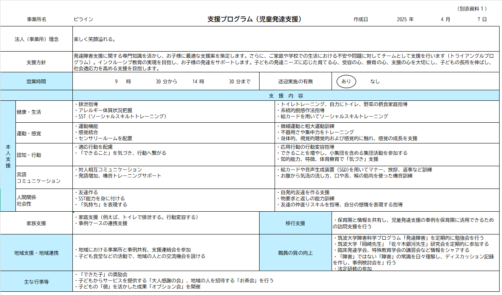Click the 職員の質の向上 label cell
502x295 pixels.
pos(295,253)
